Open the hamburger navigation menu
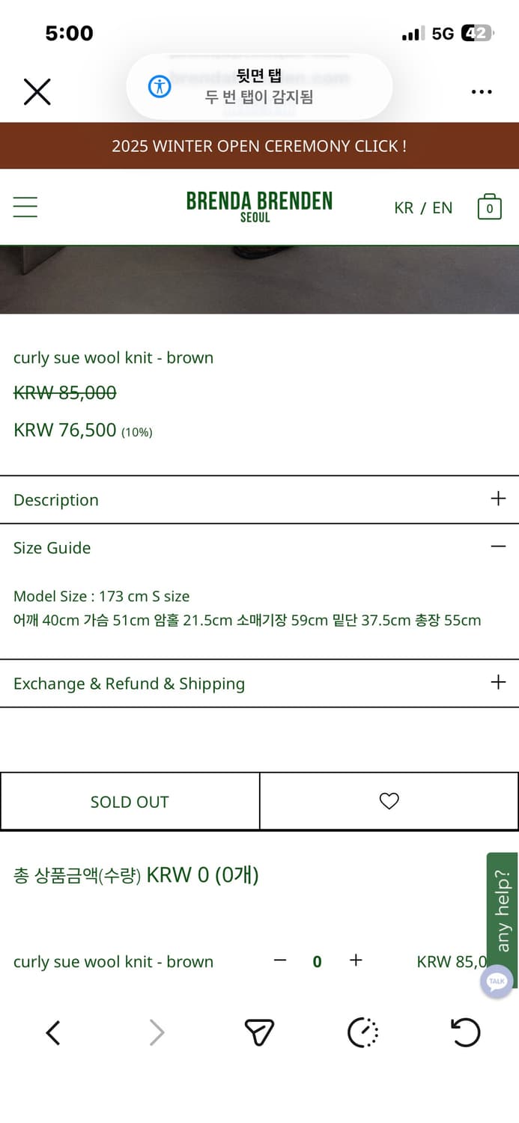Image resolution: width=519 pixels, height=1123 pixels. [x=25, y=206]
